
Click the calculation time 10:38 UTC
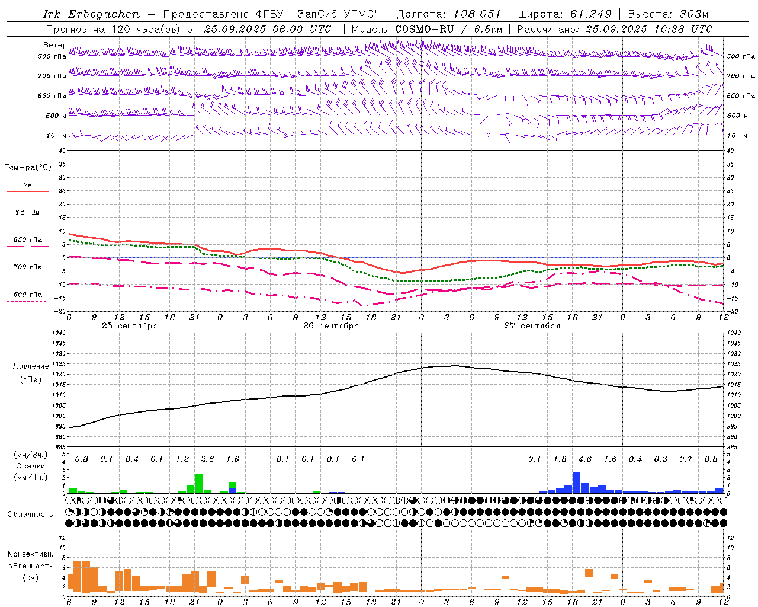click(x=682, y=29)
